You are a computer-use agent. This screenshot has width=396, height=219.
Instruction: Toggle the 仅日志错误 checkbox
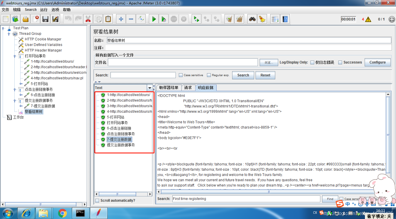pyautogui.click(x=312, y=62)
